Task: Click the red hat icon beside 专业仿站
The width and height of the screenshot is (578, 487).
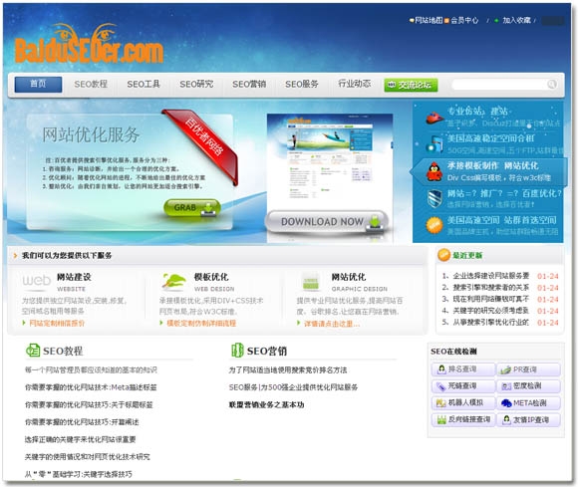Action: click(x=434, y=118)
